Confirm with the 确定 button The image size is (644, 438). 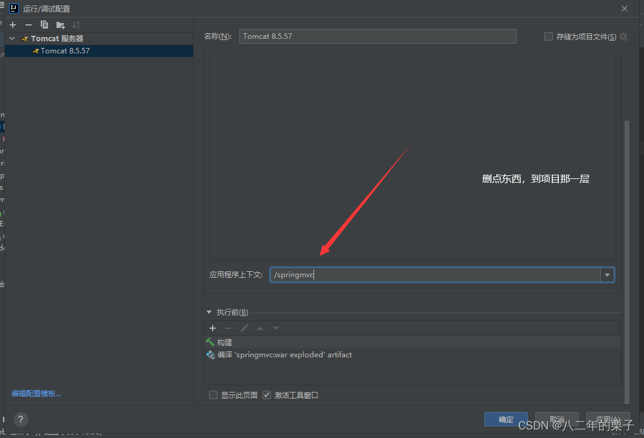pyautogui.click(x=505, y=419)
